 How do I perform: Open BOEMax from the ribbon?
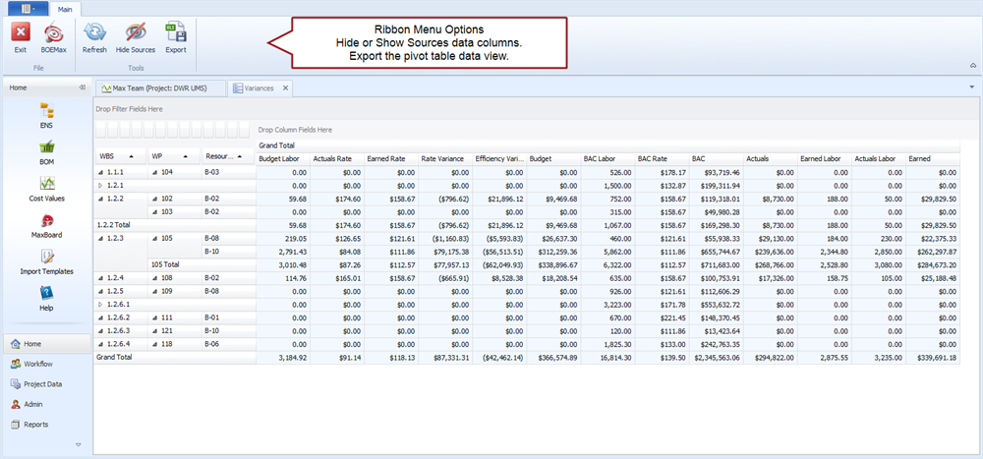click(x=52, y=34)
